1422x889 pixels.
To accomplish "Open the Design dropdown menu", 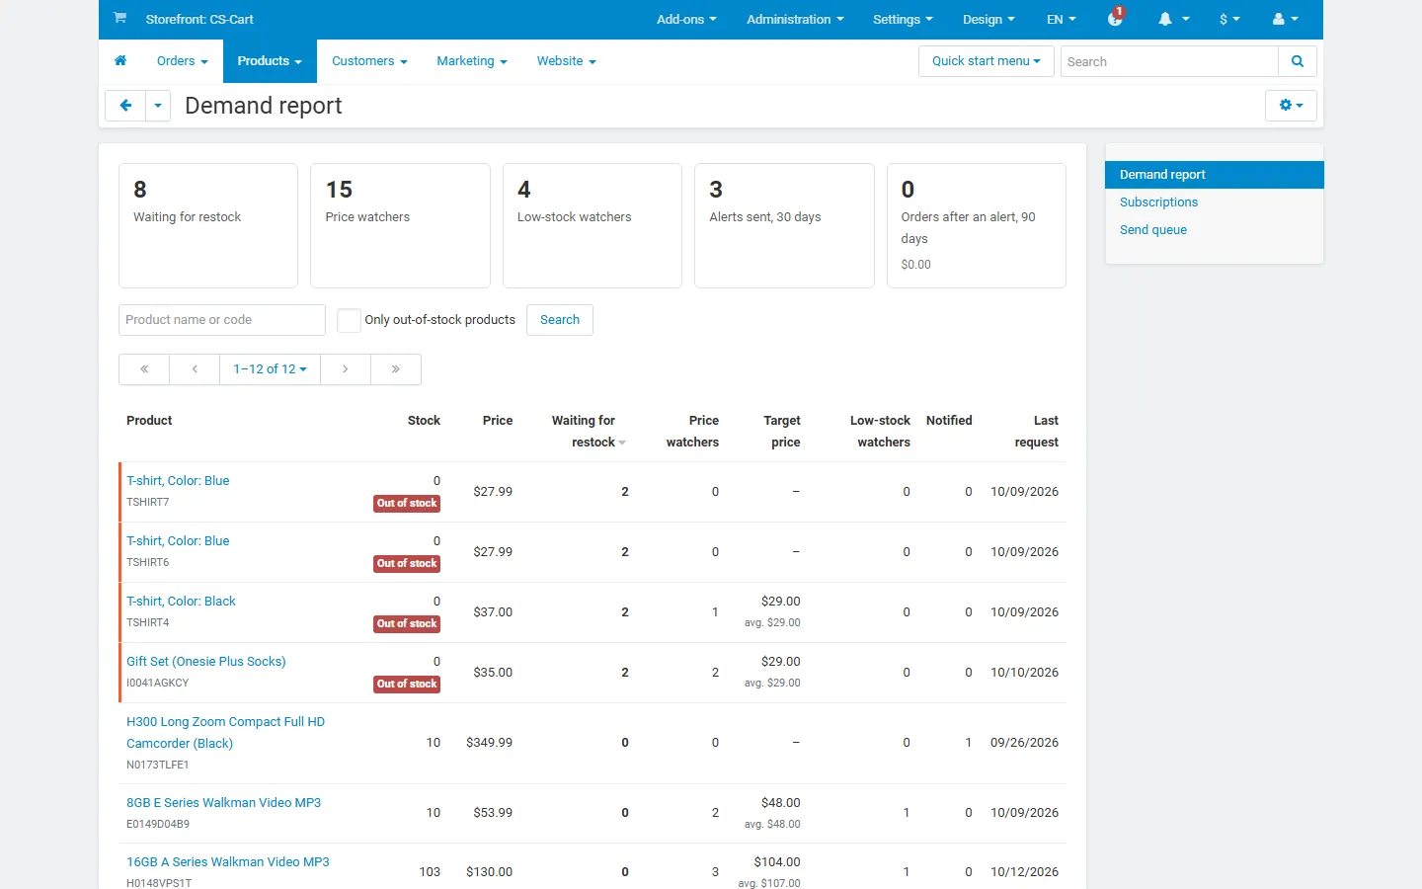I will point(988,19).
